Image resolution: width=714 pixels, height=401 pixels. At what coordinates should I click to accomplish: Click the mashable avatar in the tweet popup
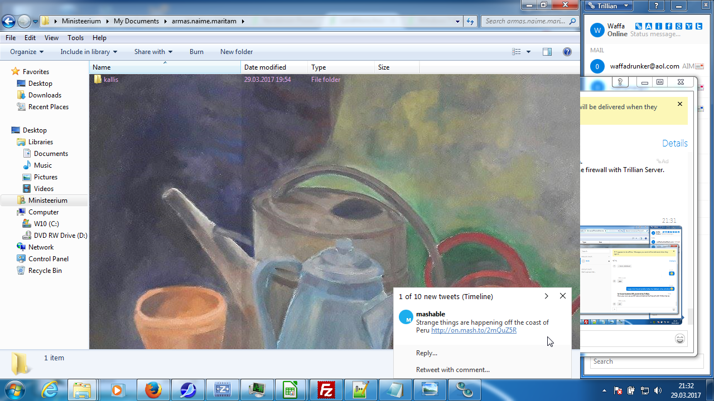(406, 317)
